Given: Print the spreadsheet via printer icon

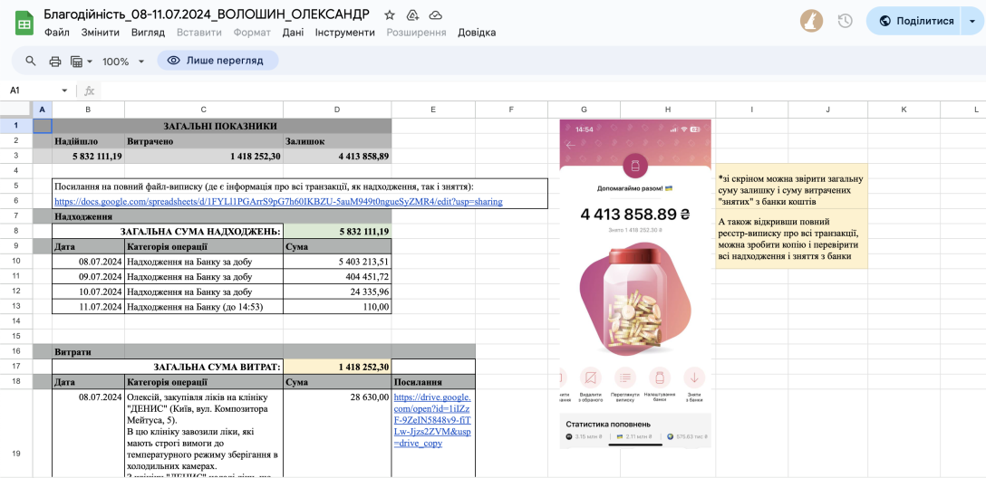Looking at the screenshot, I should [55, 61].
